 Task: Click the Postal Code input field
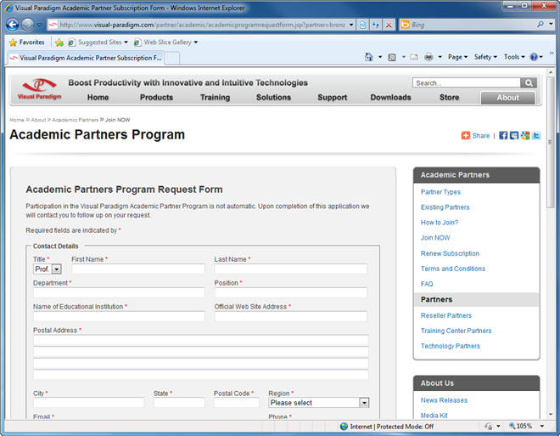pyautogui.click(x=237, y=402)
